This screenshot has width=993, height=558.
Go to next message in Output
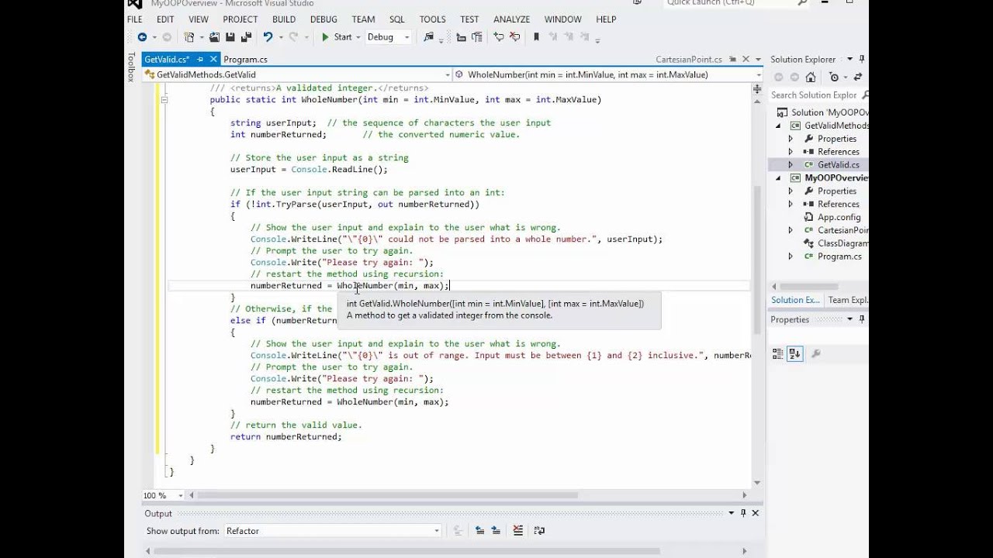pyautogui.click(x=495, y=531)
